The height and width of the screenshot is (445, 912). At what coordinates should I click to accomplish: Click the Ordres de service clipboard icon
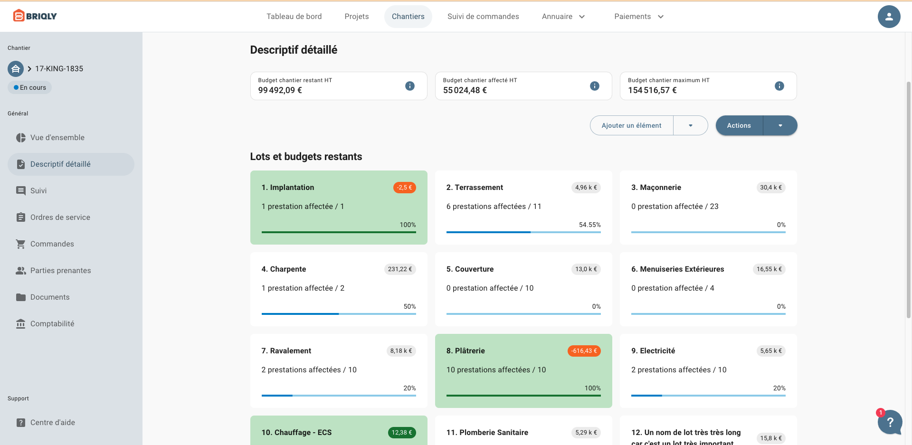21,218
